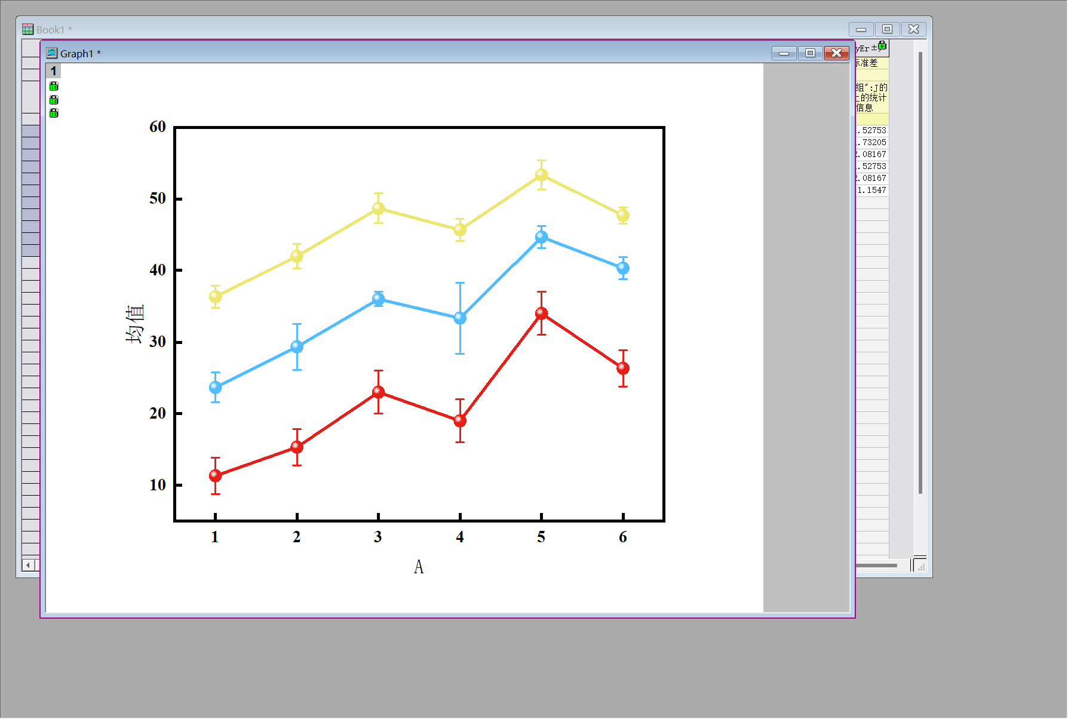Click the X axis tick label 3
Screen dimensions: 1068x719
378,537
